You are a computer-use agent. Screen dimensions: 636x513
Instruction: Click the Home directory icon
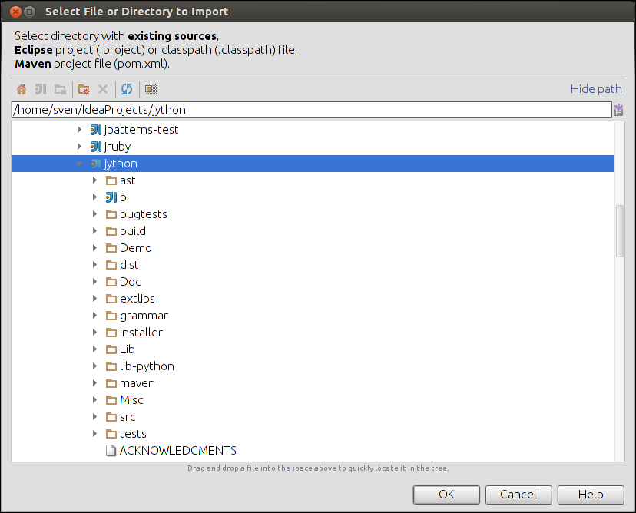21,89
